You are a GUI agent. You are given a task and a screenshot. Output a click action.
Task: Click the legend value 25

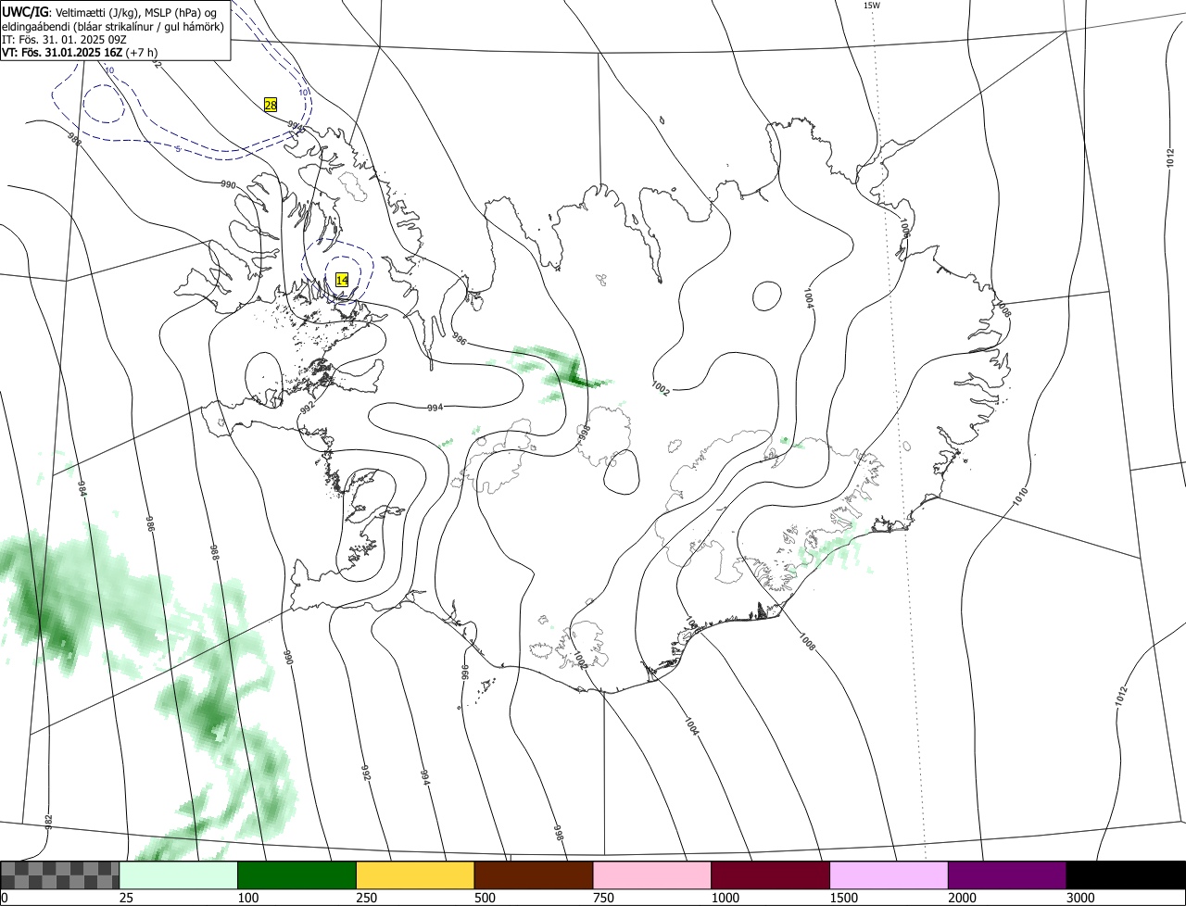click(126, 898)
